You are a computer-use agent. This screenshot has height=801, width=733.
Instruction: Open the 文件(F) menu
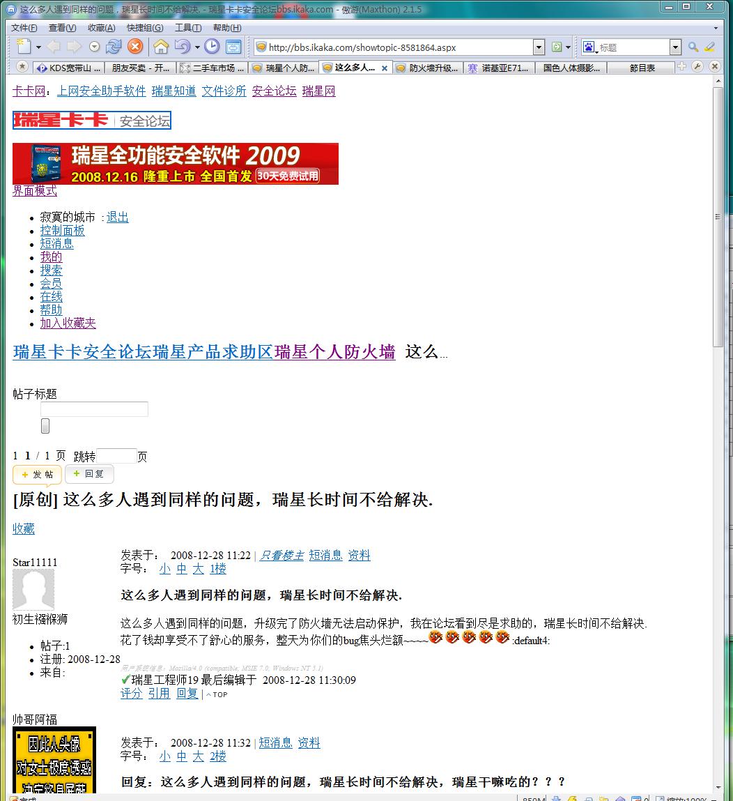[x=24, y=28]
